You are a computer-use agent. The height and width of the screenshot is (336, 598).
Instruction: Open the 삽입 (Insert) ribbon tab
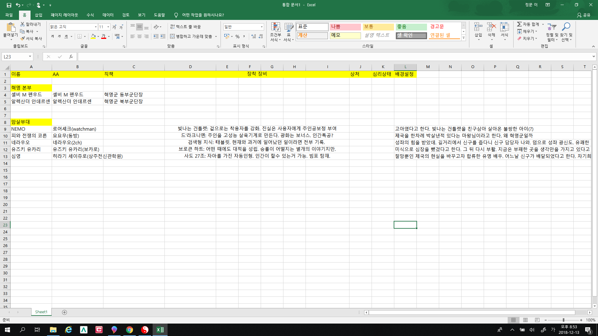click(38, 15)
